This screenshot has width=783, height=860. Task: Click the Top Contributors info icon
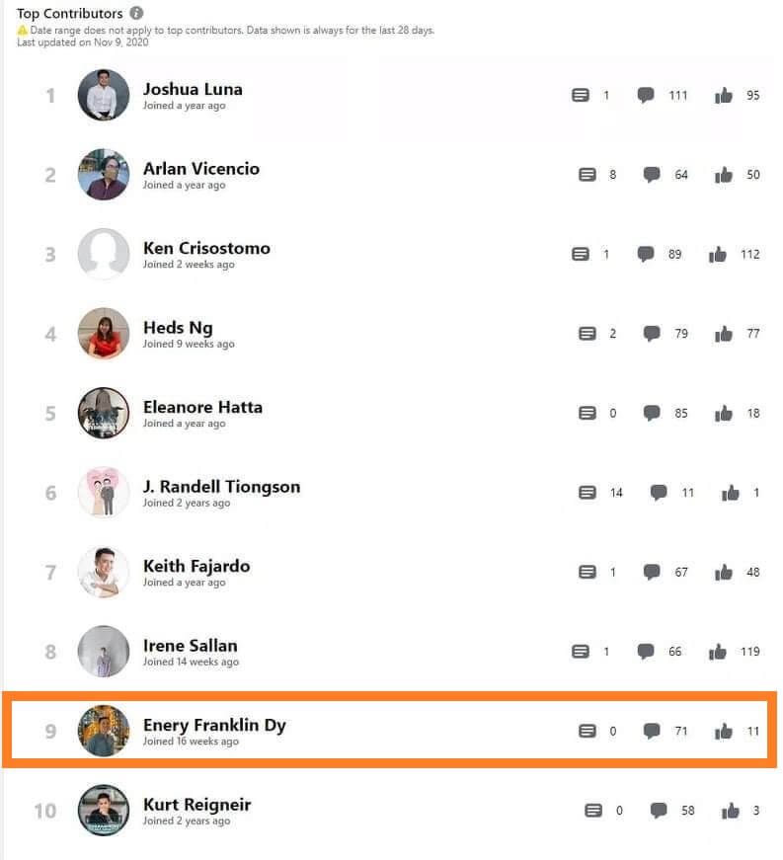[136, 13]
